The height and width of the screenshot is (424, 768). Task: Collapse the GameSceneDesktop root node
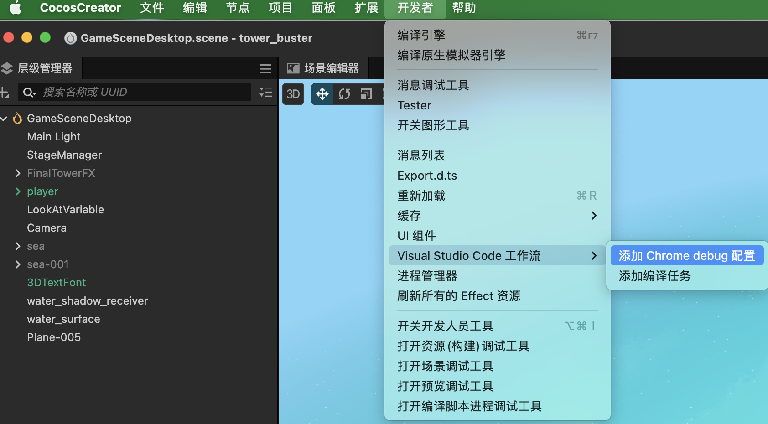point(5,118)
